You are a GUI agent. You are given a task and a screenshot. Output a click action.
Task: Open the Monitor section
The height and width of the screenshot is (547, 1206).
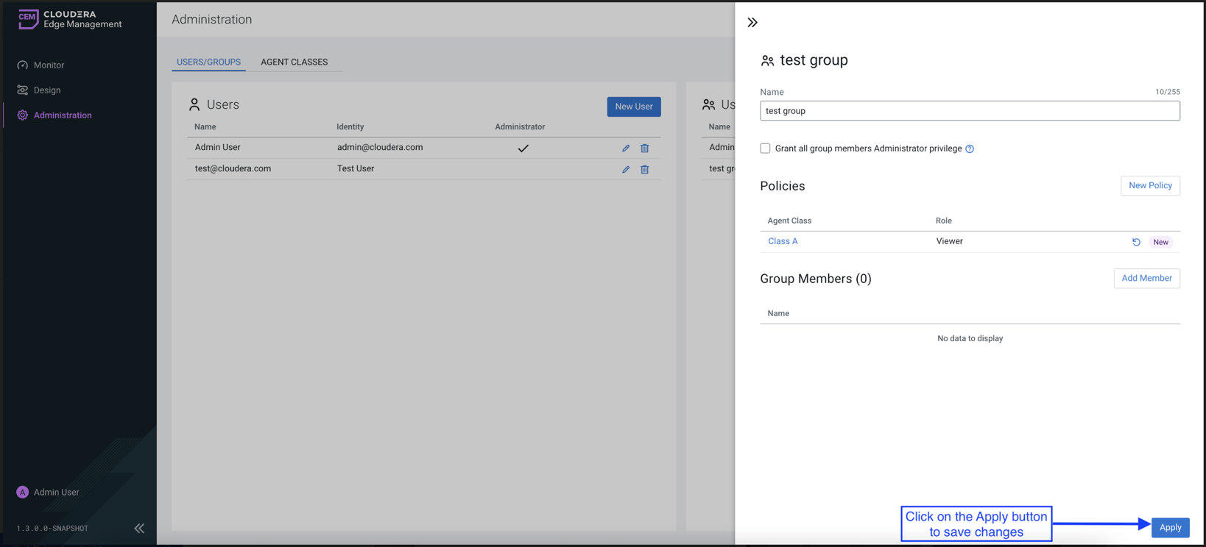pyautogui.click(x=49, y=65)
